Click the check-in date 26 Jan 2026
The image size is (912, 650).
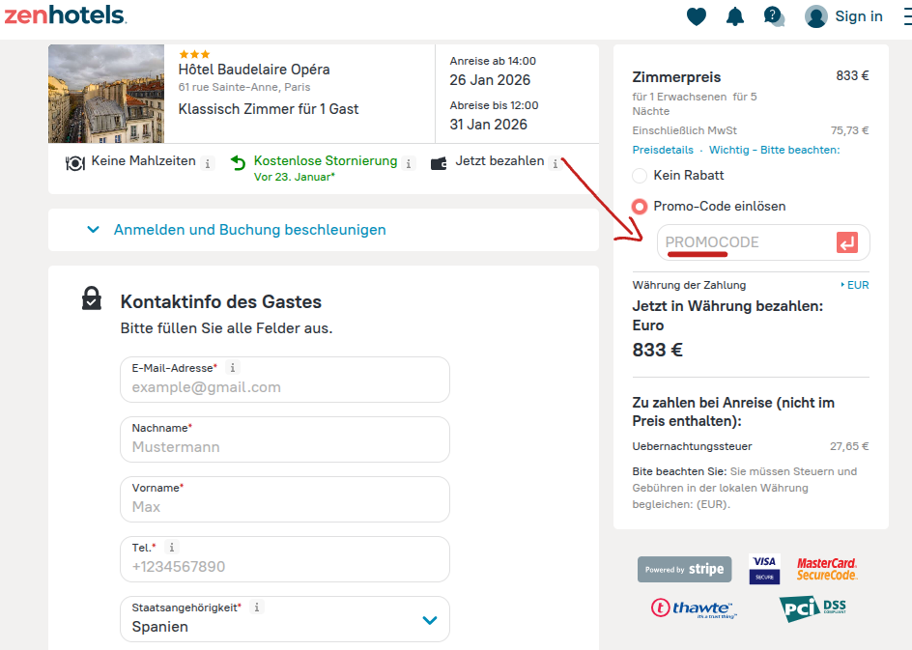pyautogui.click(x=490, y=80)
